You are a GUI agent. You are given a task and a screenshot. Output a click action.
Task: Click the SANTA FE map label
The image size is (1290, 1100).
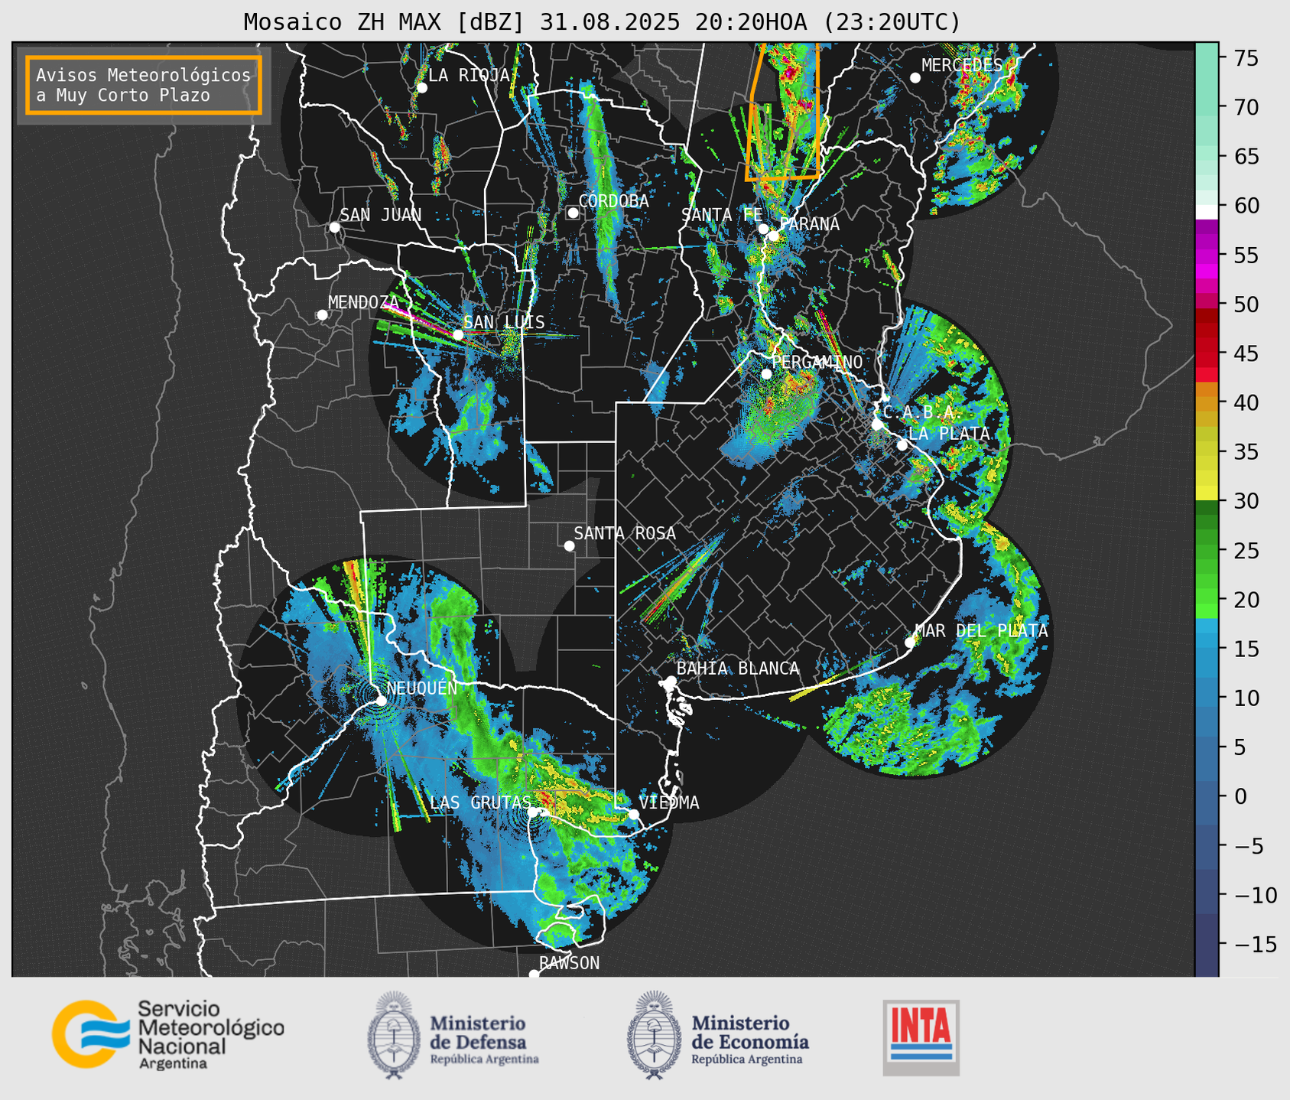click(722, 215)
